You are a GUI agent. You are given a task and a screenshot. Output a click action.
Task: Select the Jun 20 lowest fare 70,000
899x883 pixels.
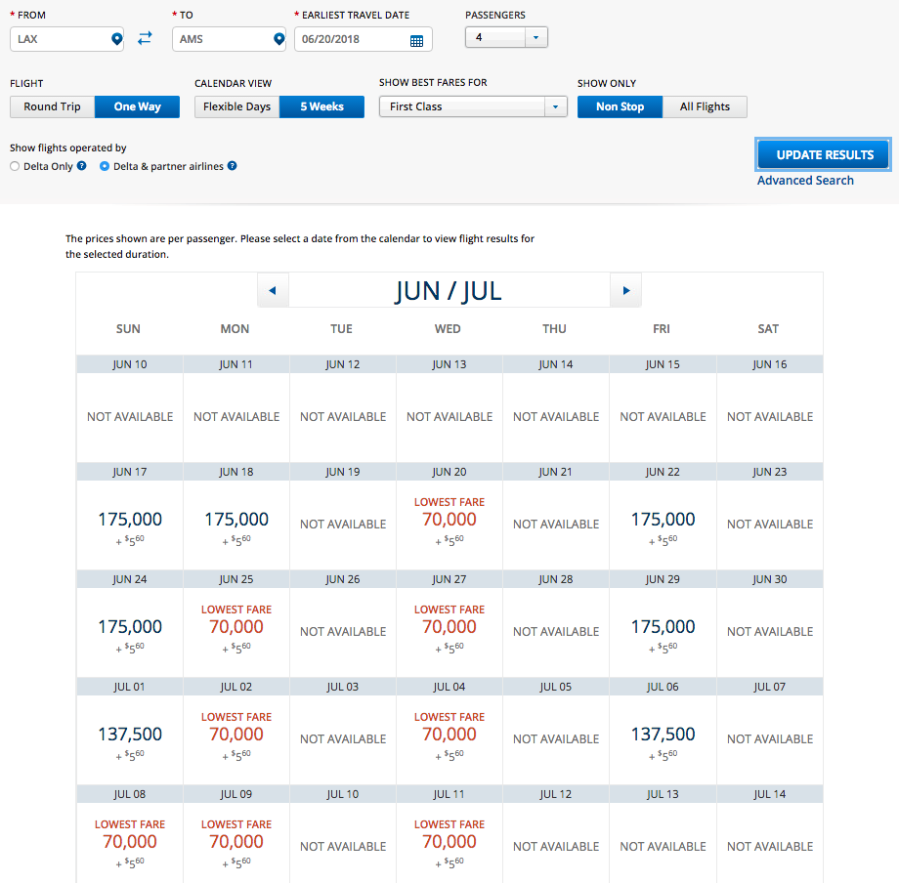(x=449, y=520)
